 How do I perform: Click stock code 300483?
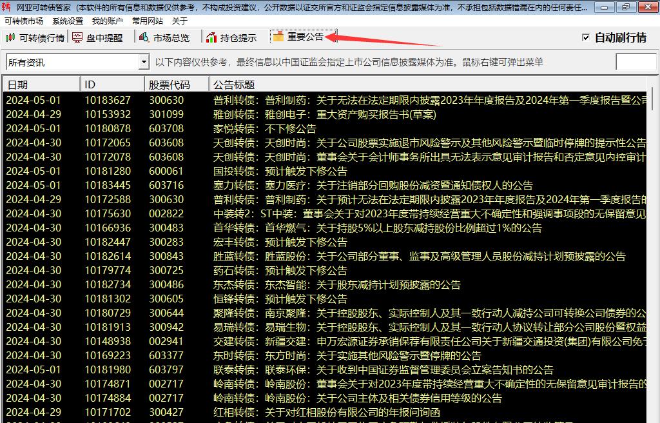click(x=166, y=228)
